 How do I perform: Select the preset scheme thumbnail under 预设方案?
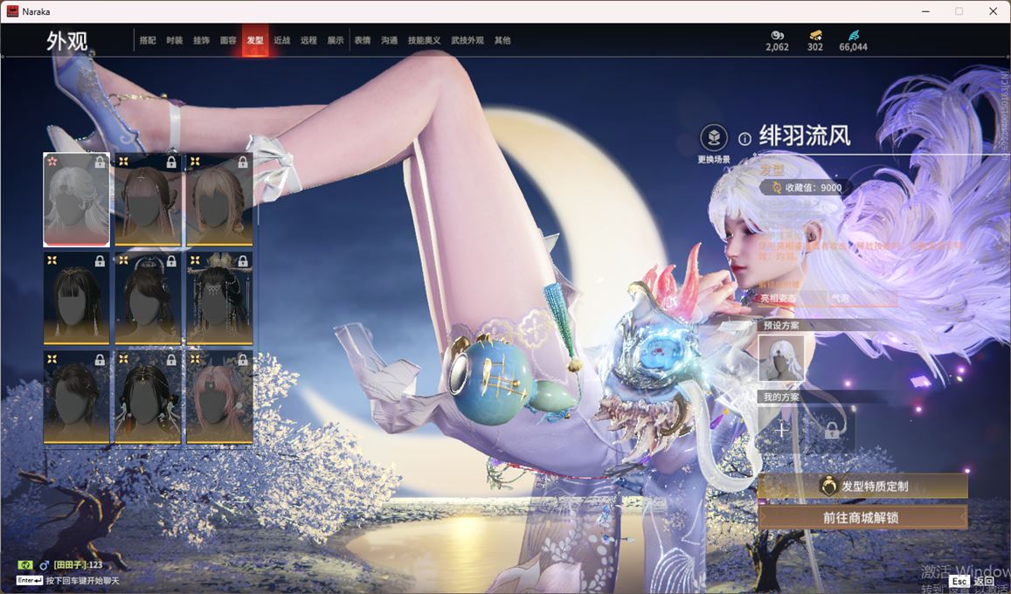[781, 357]
